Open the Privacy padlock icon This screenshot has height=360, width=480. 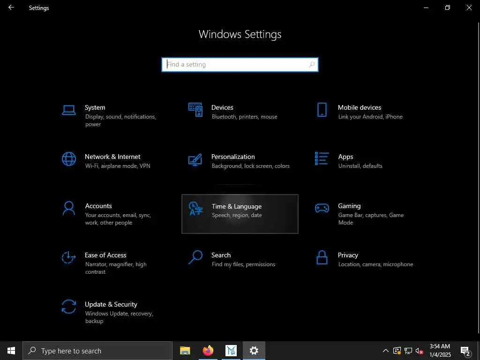pos(322,257)
